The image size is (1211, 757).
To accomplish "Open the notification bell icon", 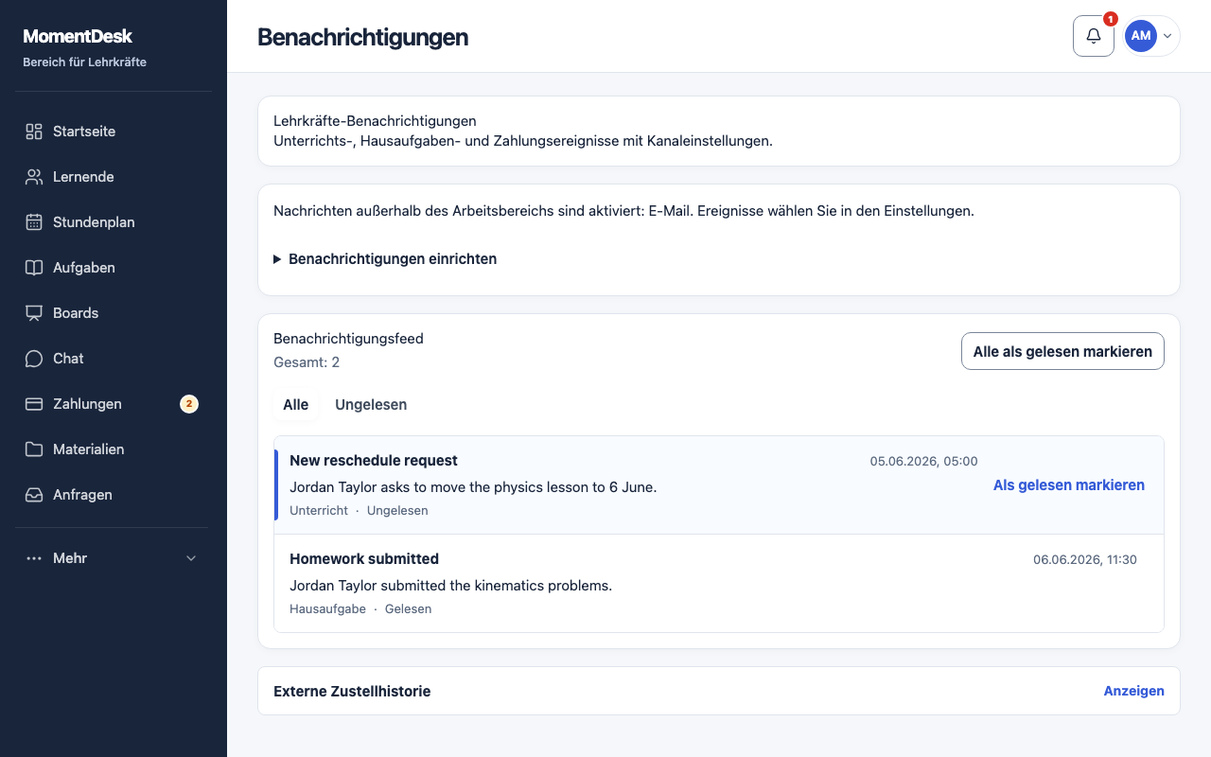I will tap(1094, 36).
